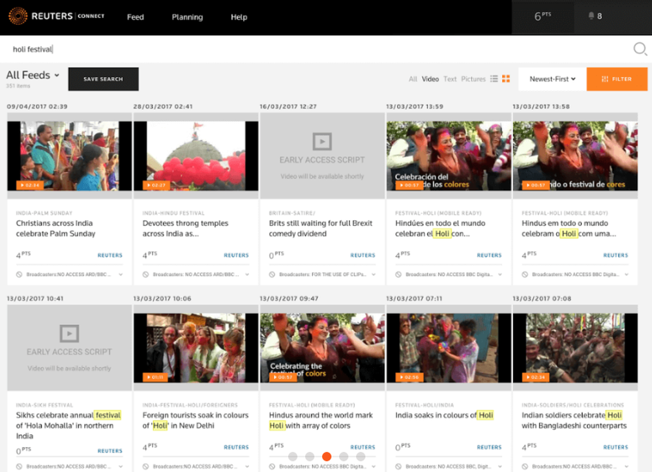Click restriction icon on Devotees throng temples card
This screenshot has width=652, height=472.
pos(145,274)
